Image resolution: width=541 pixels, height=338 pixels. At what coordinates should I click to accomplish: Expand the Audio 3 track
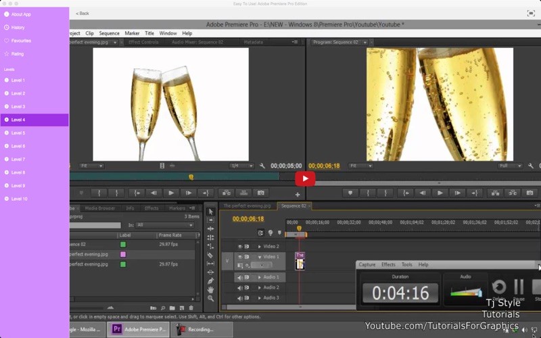260,298
